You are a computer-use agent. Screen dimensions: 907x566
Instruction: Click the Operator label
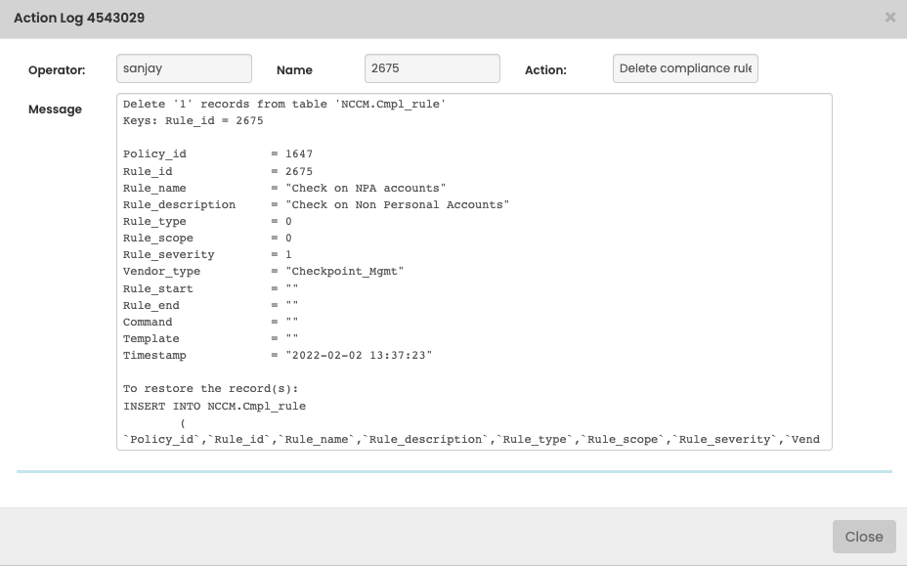click(x=57, y=70)
